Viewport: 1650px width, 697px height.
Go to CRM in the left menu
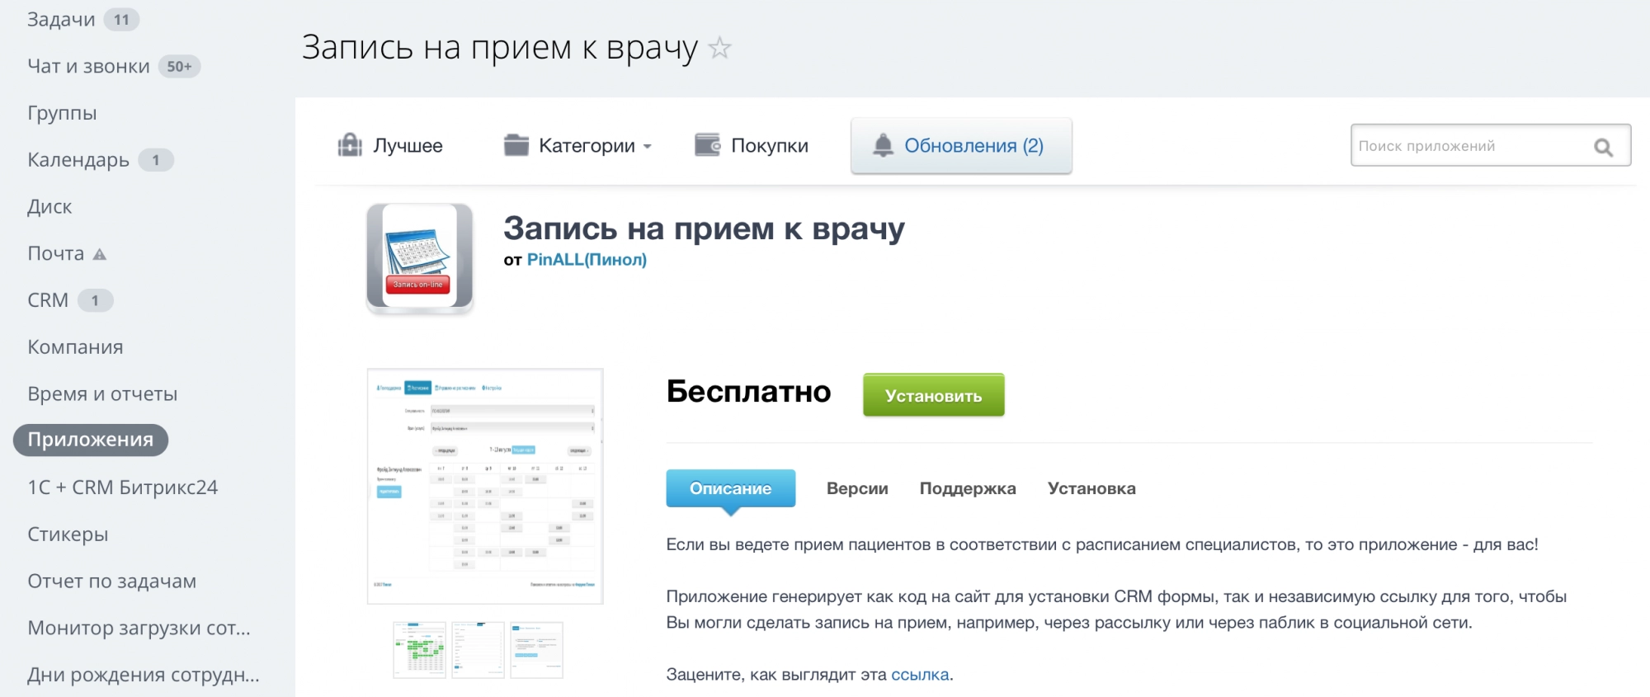pyautogui.click(x=48, y=300)
